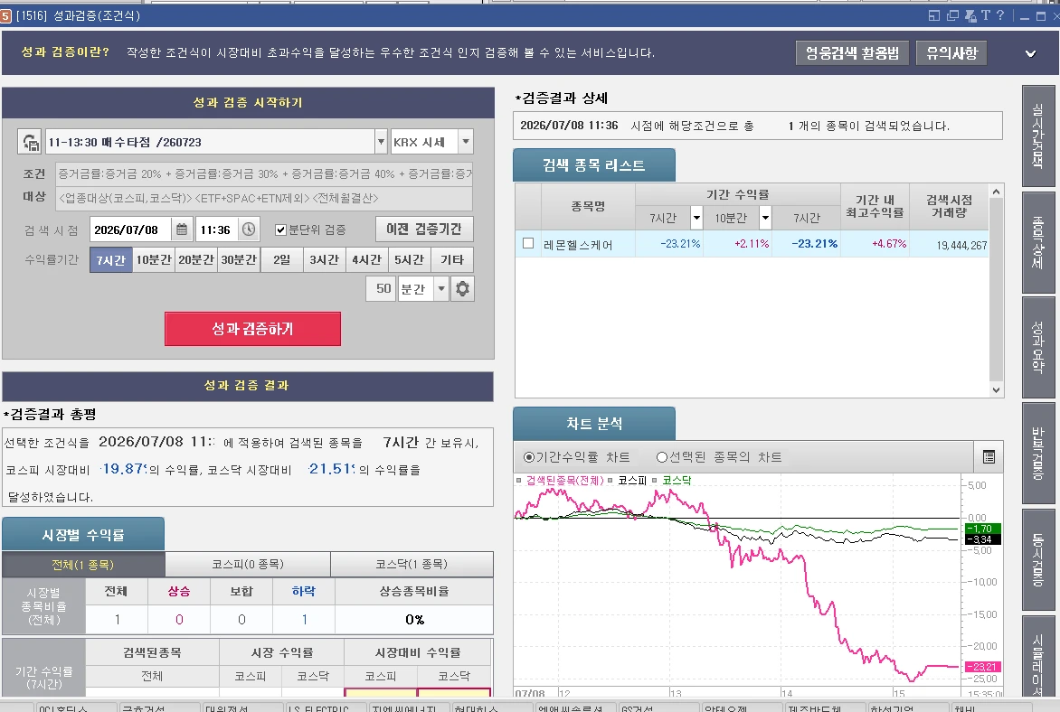Click 검색시점 거래량 column header

949,206
